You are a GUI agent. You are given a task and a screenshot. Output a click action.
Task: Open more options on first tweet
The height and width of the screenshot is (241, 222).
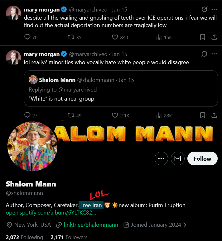(214, 9)
